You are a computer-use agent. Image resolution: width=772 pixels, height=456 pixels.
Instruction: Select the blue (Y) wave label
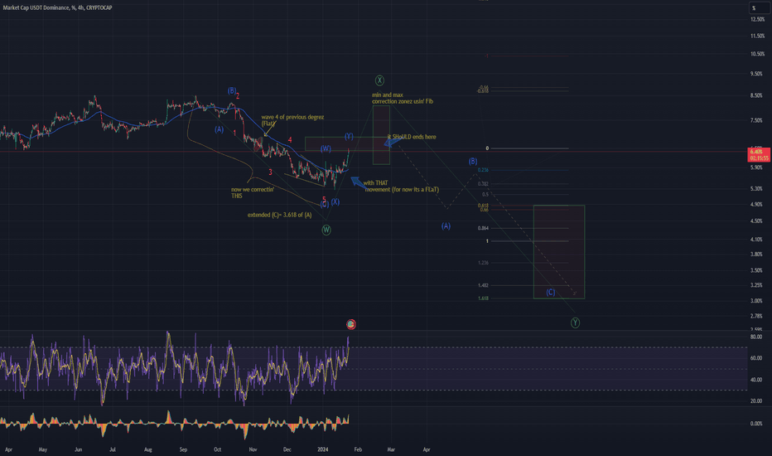(349, 136)
